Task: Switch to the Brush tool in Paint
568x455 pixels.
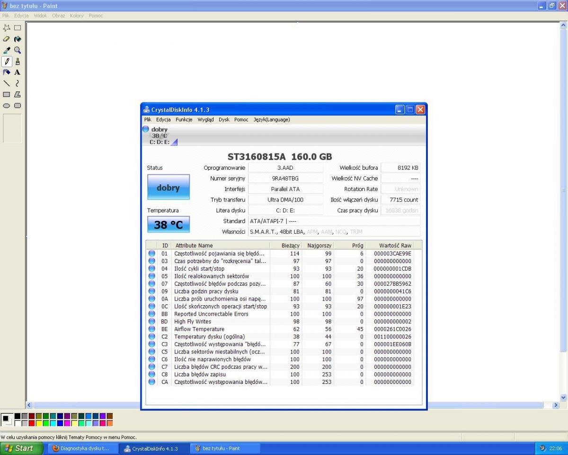Action: coord(18,61)
